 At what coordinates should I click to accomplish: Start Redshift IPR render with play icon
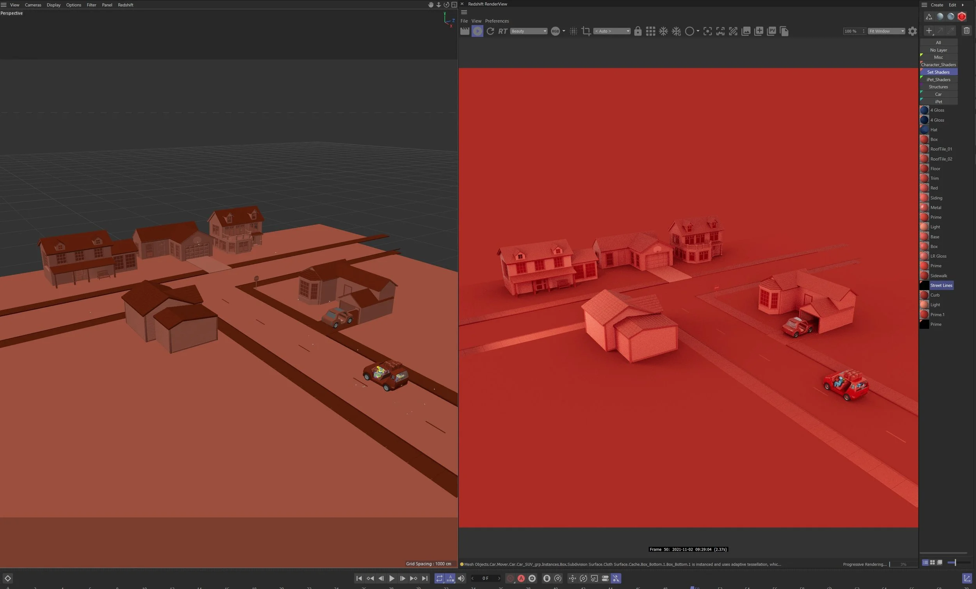coord(477,31)
